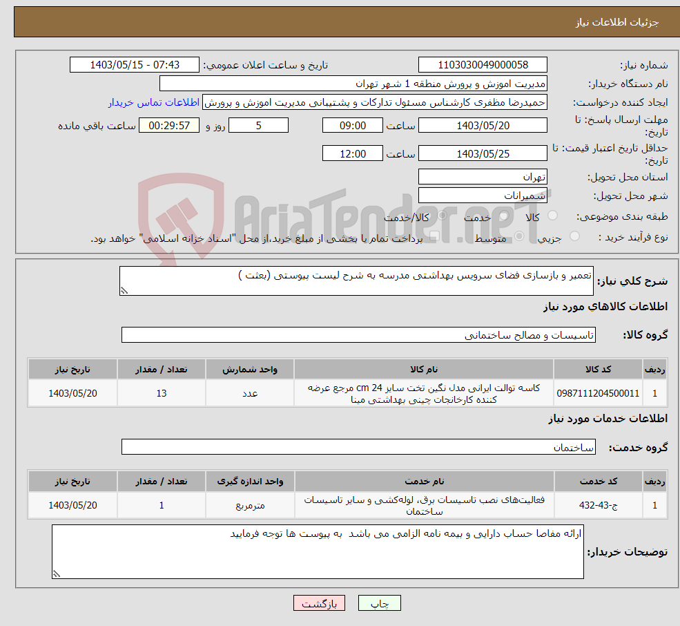The image size is (680, 626).
Task: Click the goods table header کد کالا
Action: [598, 369]
